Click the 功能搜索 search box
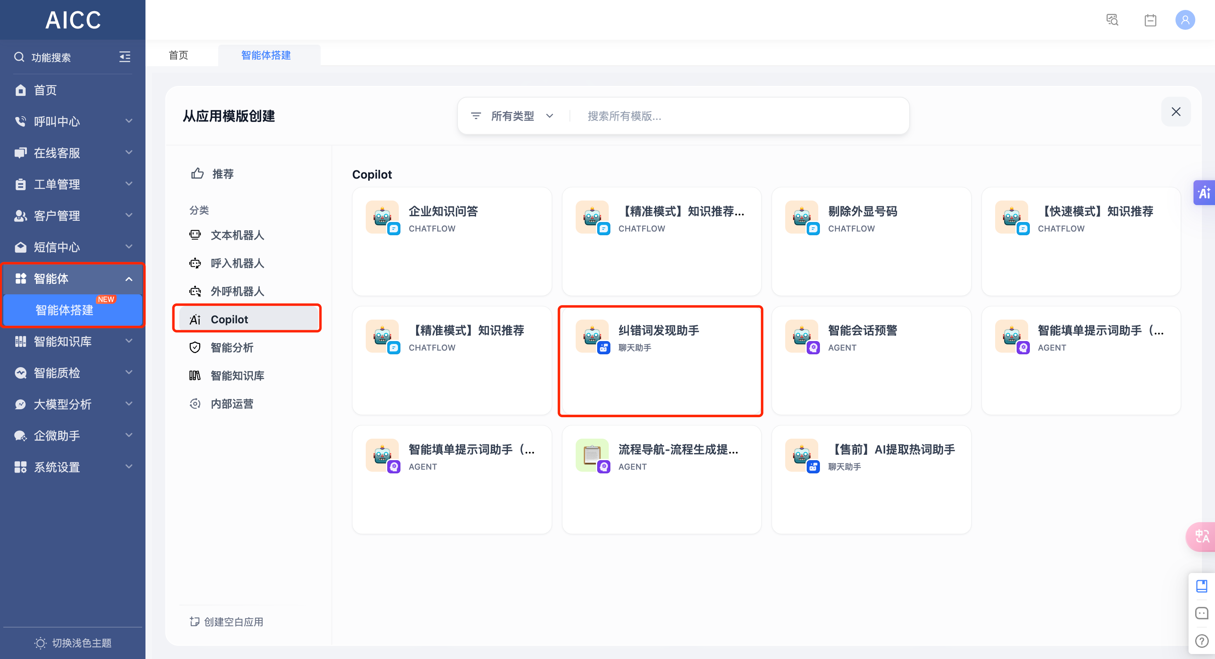1215x659 pixels. coord(51,57)
